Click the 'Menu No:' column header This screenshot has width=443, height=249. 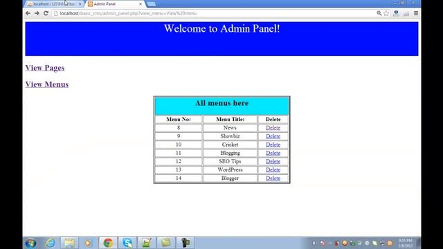(179, 119)
